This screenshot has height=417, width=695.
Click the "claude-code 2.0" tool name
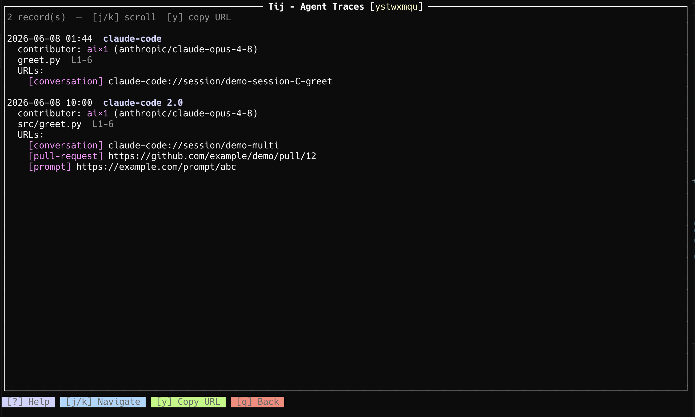(143, 103)
